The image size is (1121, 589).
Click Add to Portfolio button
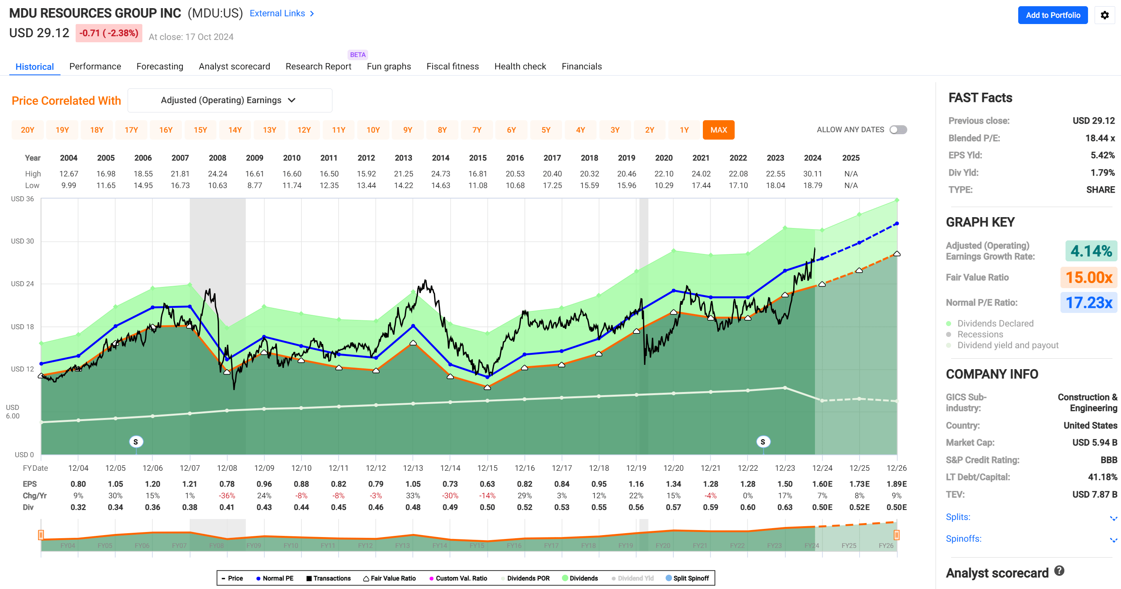1052,15
